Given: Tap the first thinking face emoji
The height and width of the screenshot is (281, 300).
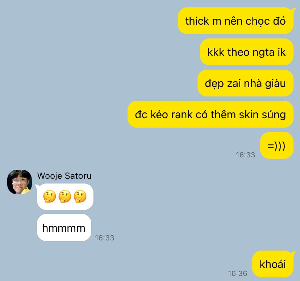Looking at the screenshot, I should 50,197.
